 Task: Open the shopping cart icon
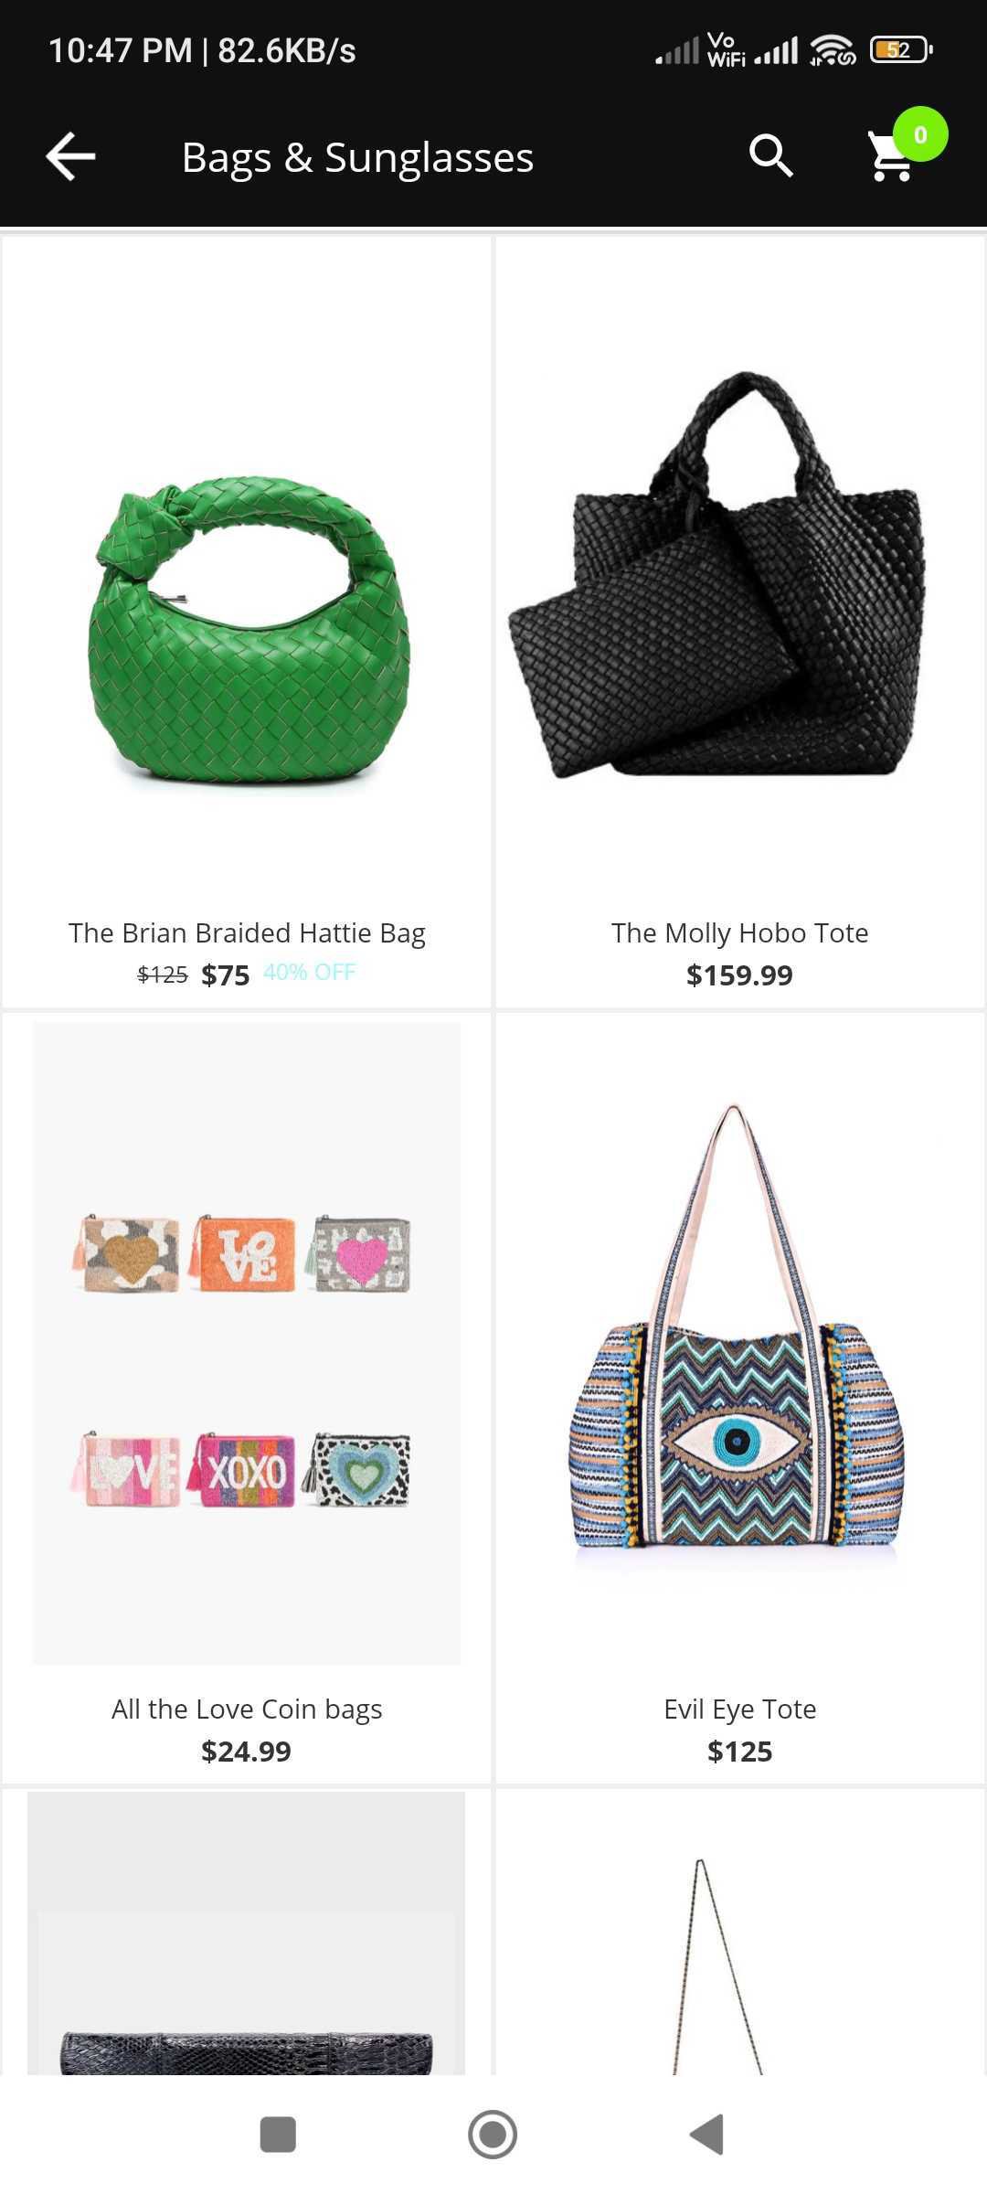tap(891, 157)
